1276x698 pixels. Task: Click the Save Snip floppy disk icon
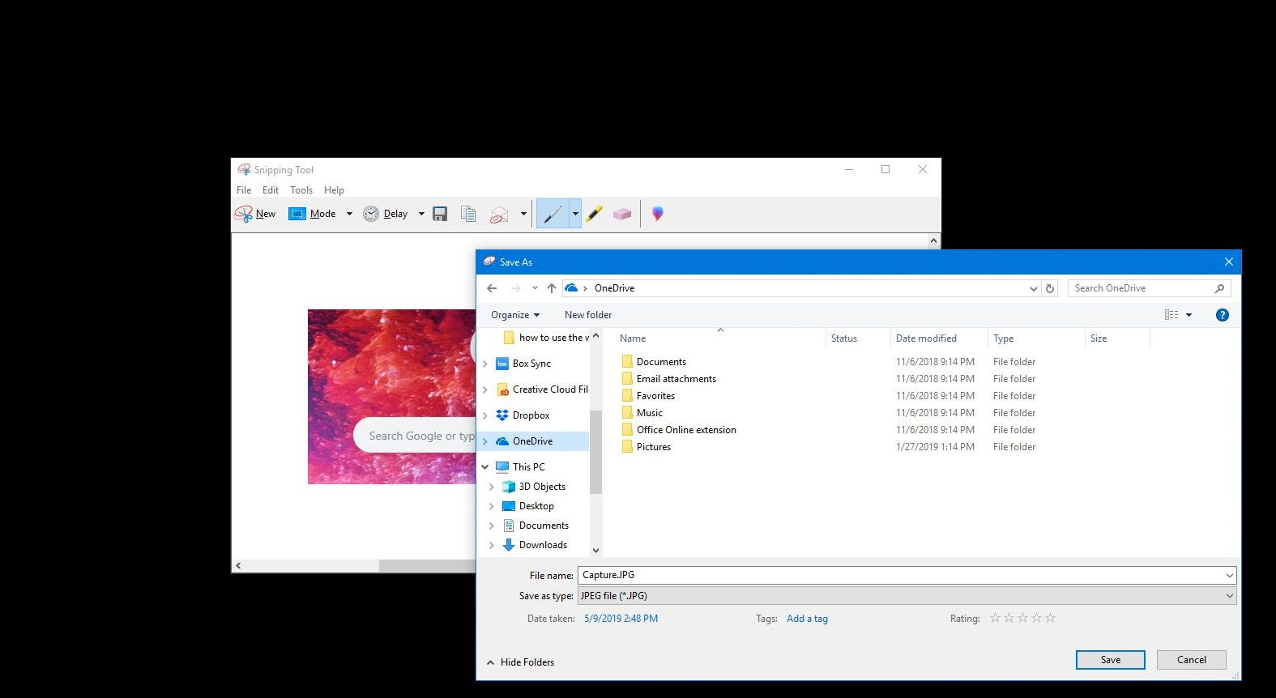tap(440, 214)
